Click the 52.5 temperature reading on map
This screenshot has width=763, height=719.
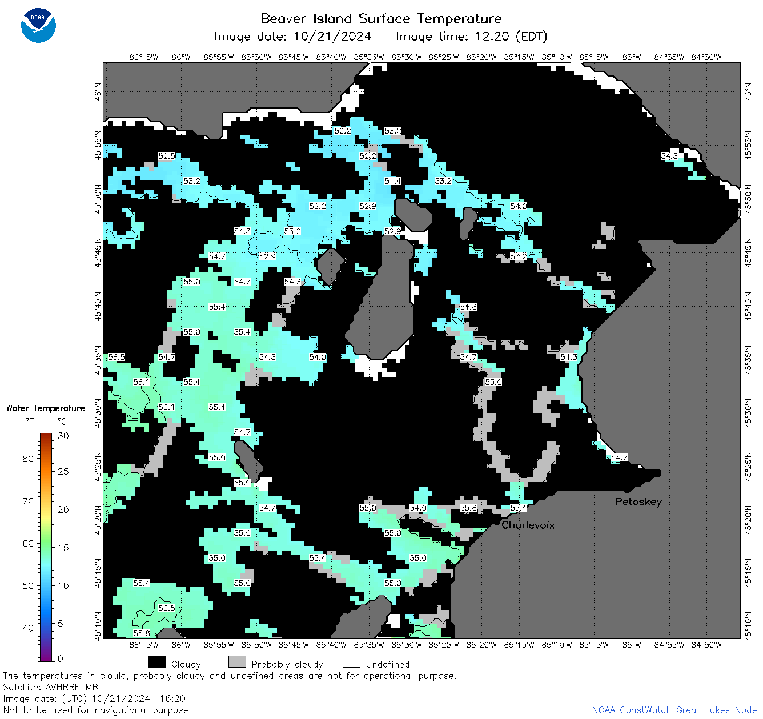[x=167, y=156]
